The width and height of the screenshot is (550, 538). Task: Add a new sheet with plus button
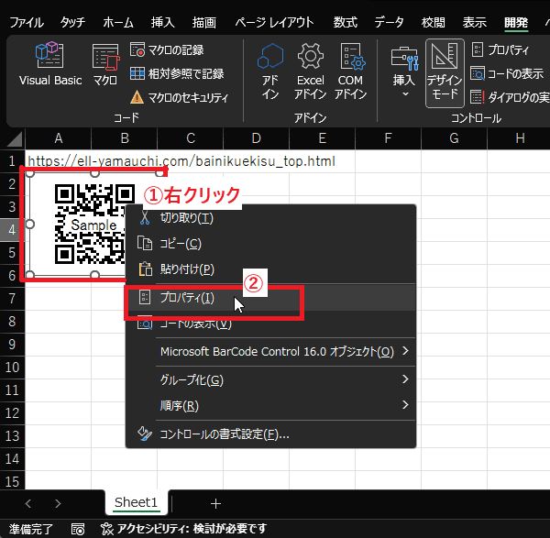click(216, 503)
